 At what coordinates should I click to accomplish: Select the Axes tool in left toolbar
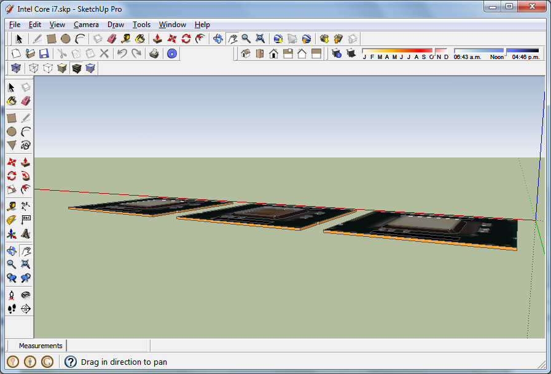click(12, 234)
